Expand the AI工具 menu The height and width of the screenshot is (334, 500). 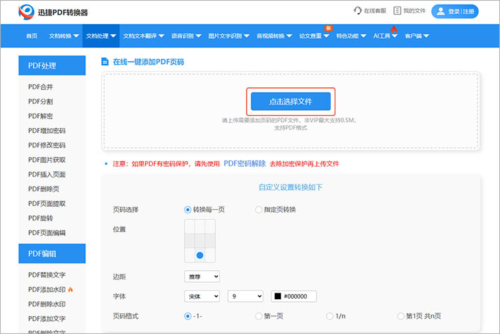(385, 36)
